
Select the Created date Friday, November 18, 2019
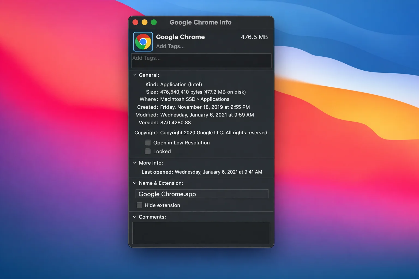205,107
